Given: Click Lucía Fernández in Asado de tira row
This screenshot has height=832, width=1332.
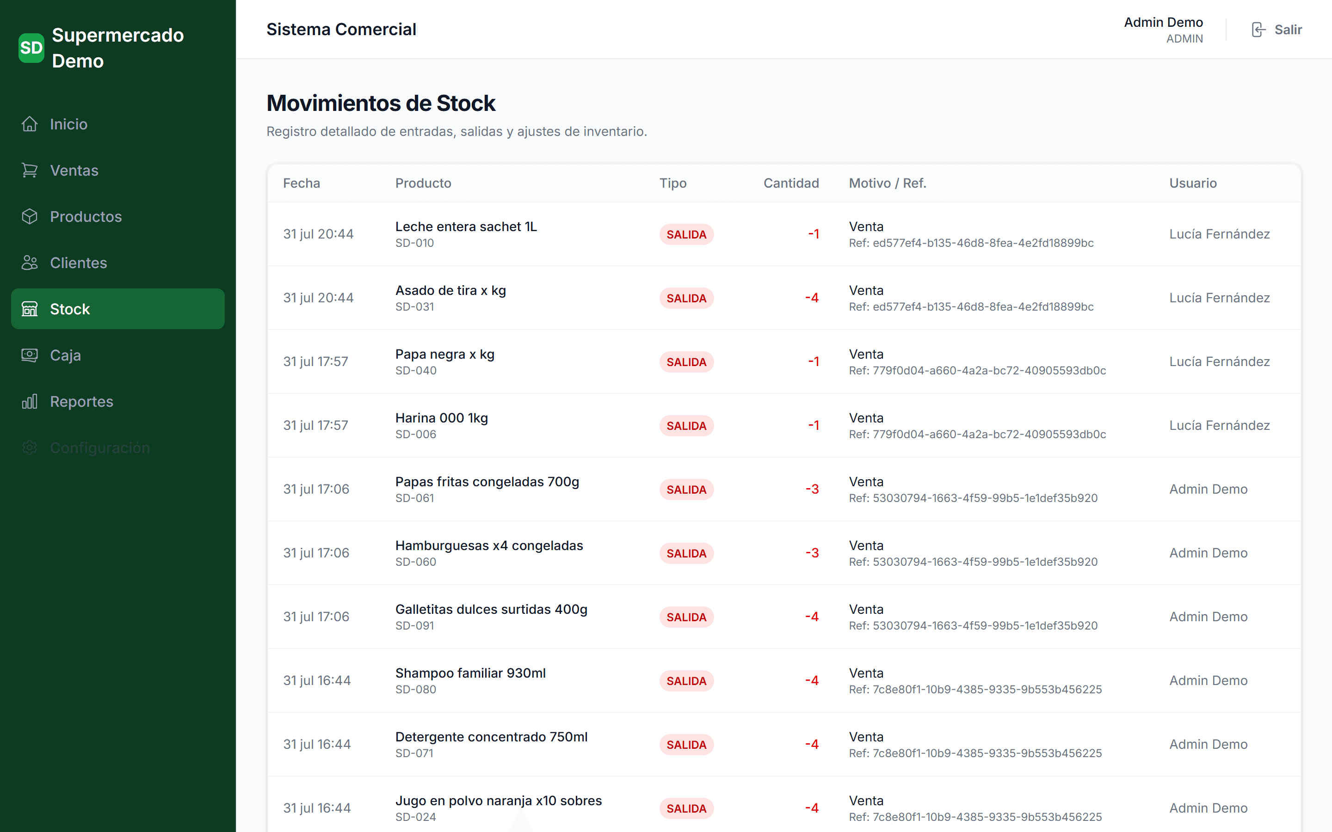Looking at the screenshot, I should tap(1219, 298).
